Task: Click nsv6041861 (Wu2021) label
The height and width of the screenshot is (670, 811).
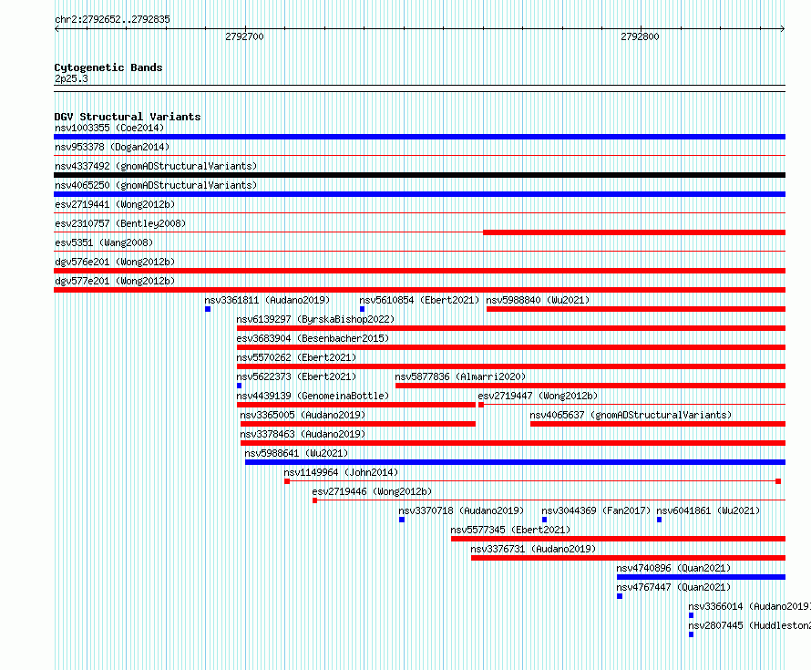Action: 708,510
